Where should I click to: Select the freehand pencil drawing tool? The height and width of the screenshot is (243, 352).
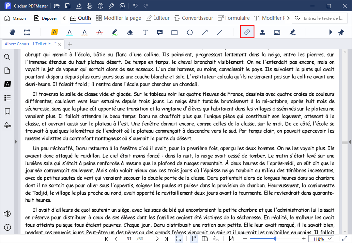(x=115, y=32)
